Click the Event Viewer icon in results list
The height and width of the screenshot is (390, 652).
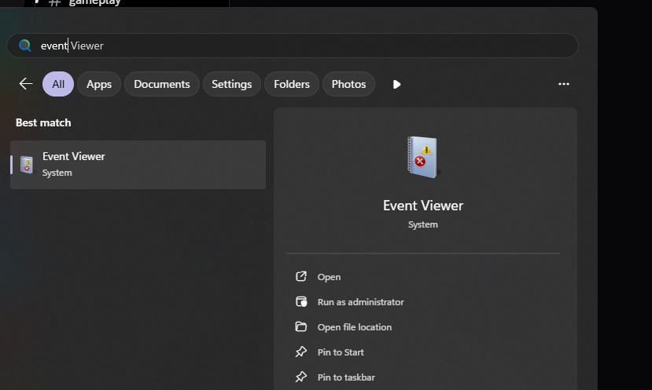coord(27,165)
